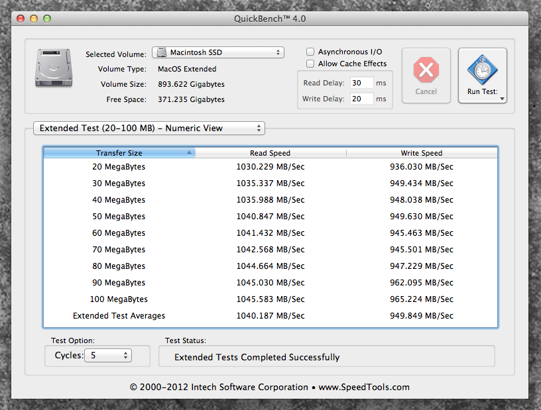The height and width of the screenshot is (410, 541).
Task: Click read speed 1045.583 MB/Sec
Action: [270, 299]
